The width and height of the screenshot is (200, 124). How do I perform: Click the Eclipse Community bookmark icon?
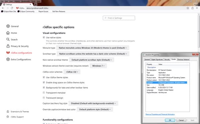click(x=18, y=11)
